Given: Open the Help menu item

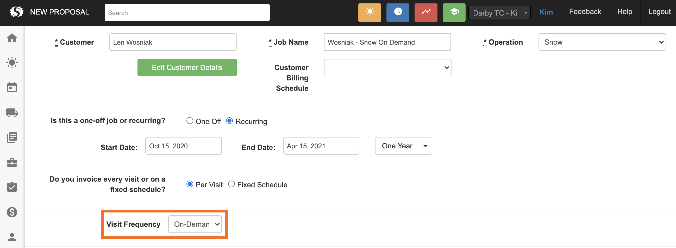Looking at the screenshot, I should pyautogui.click(x=624, y=12).
